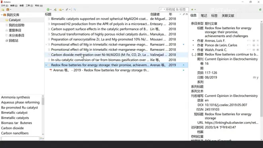Remove author Ponce de León, Carlos
The width and height of the screenshot is (263, 148).
tap(254, 45)
